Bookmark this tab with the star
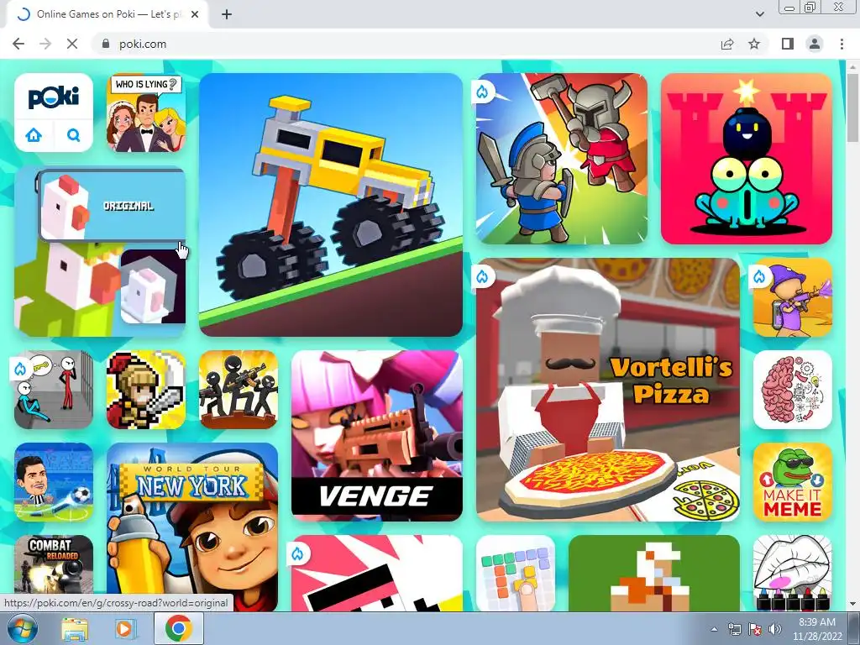Viewport: 860px width, 645px height. pos(754,44)
